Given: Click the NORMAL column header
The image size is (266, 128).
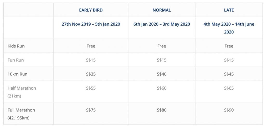Looking at the screenshot, I should click(x=162, y=10).
